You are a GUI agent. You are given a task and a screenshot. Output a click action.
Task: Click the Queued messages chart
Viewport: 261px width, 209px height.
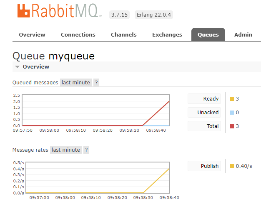(x=96, y=110)
